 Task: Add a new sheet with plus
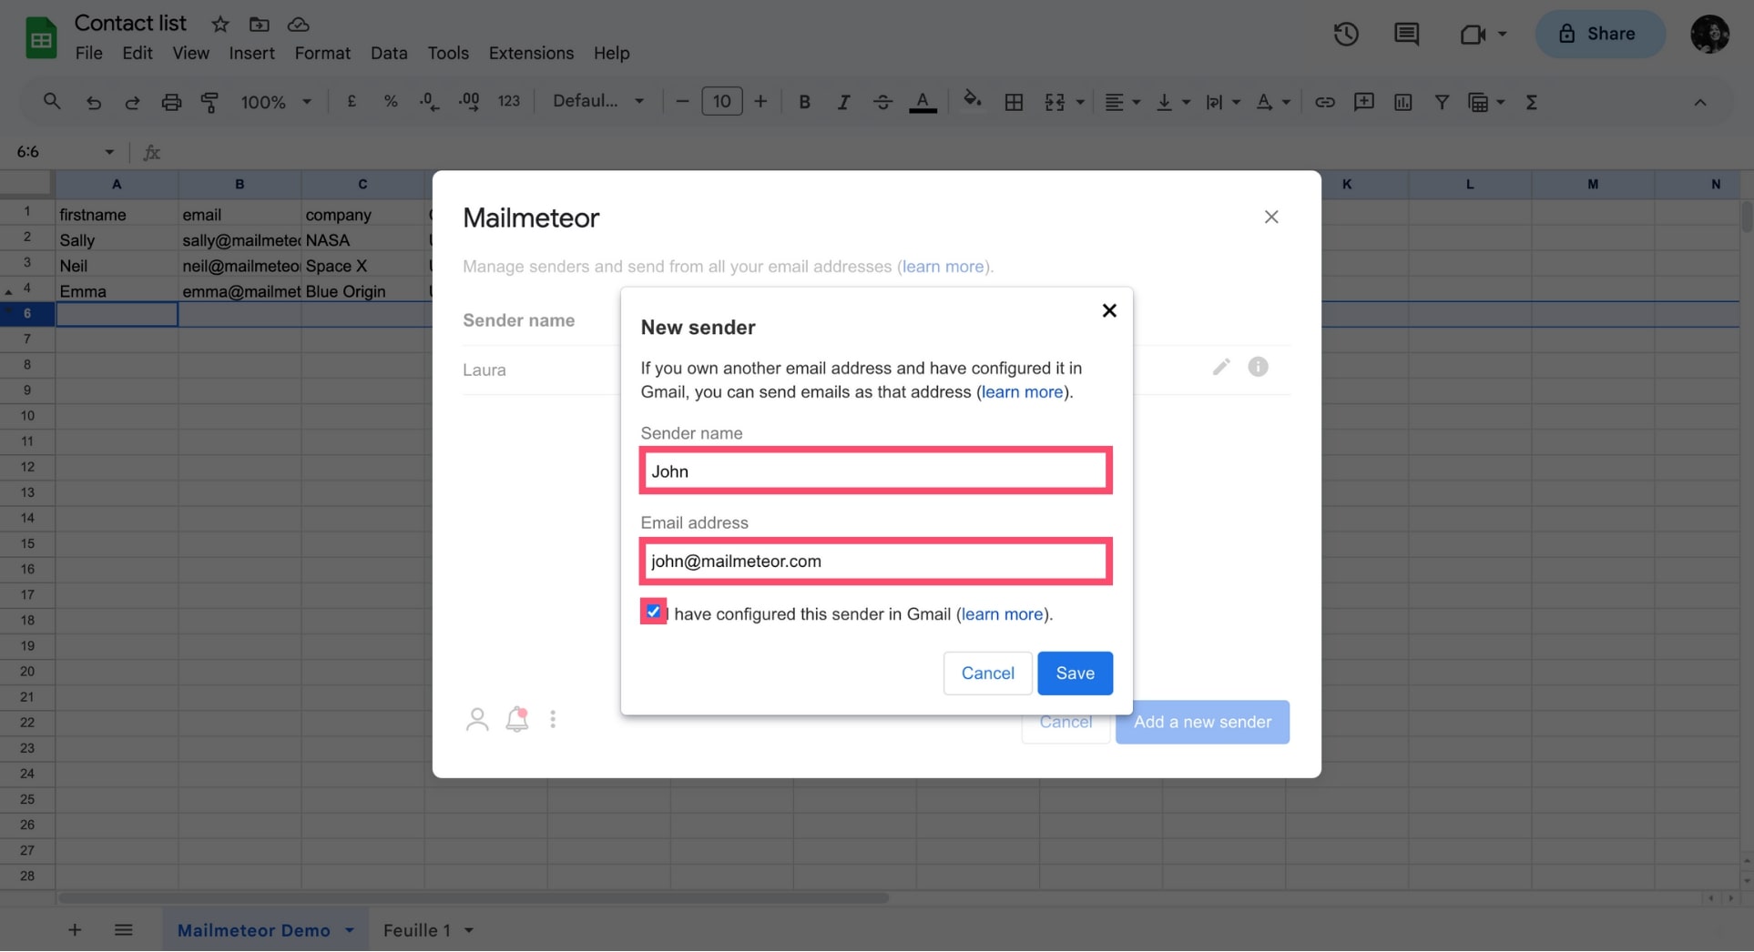point(75,929)
